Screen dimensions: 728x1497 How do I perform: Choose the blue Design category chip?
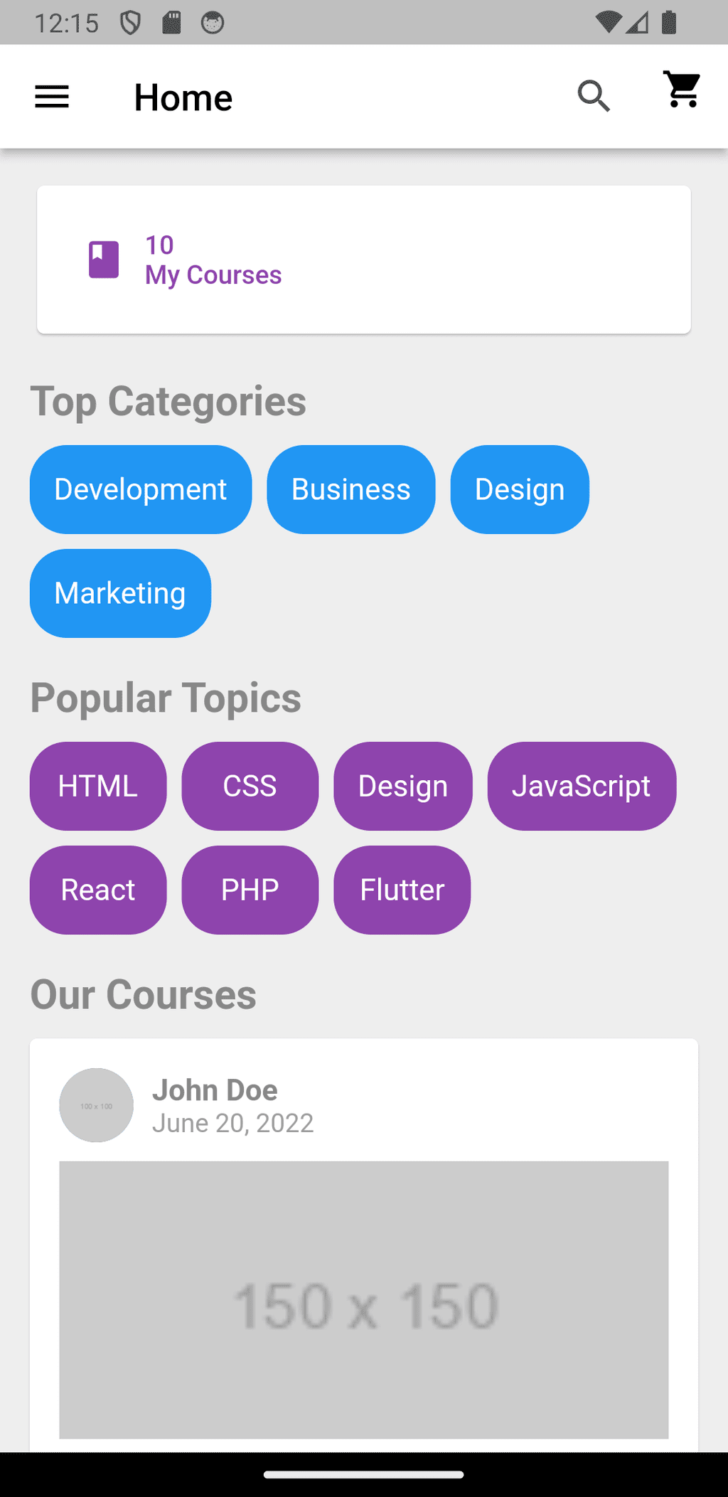tap(520, 489)
